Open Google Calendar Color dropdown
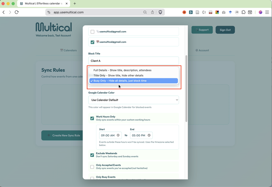The height and width of the screenshot is (187, 272). (x=134, y=100)
